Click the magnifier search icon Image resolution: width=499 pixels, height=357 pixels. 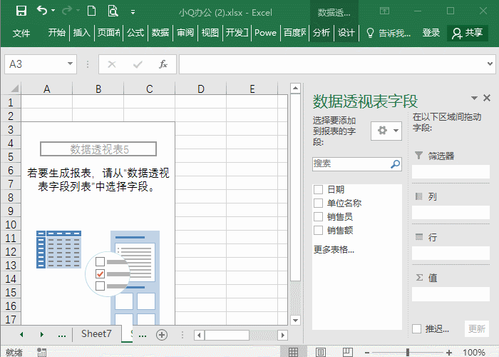click(x=395, y=164)
